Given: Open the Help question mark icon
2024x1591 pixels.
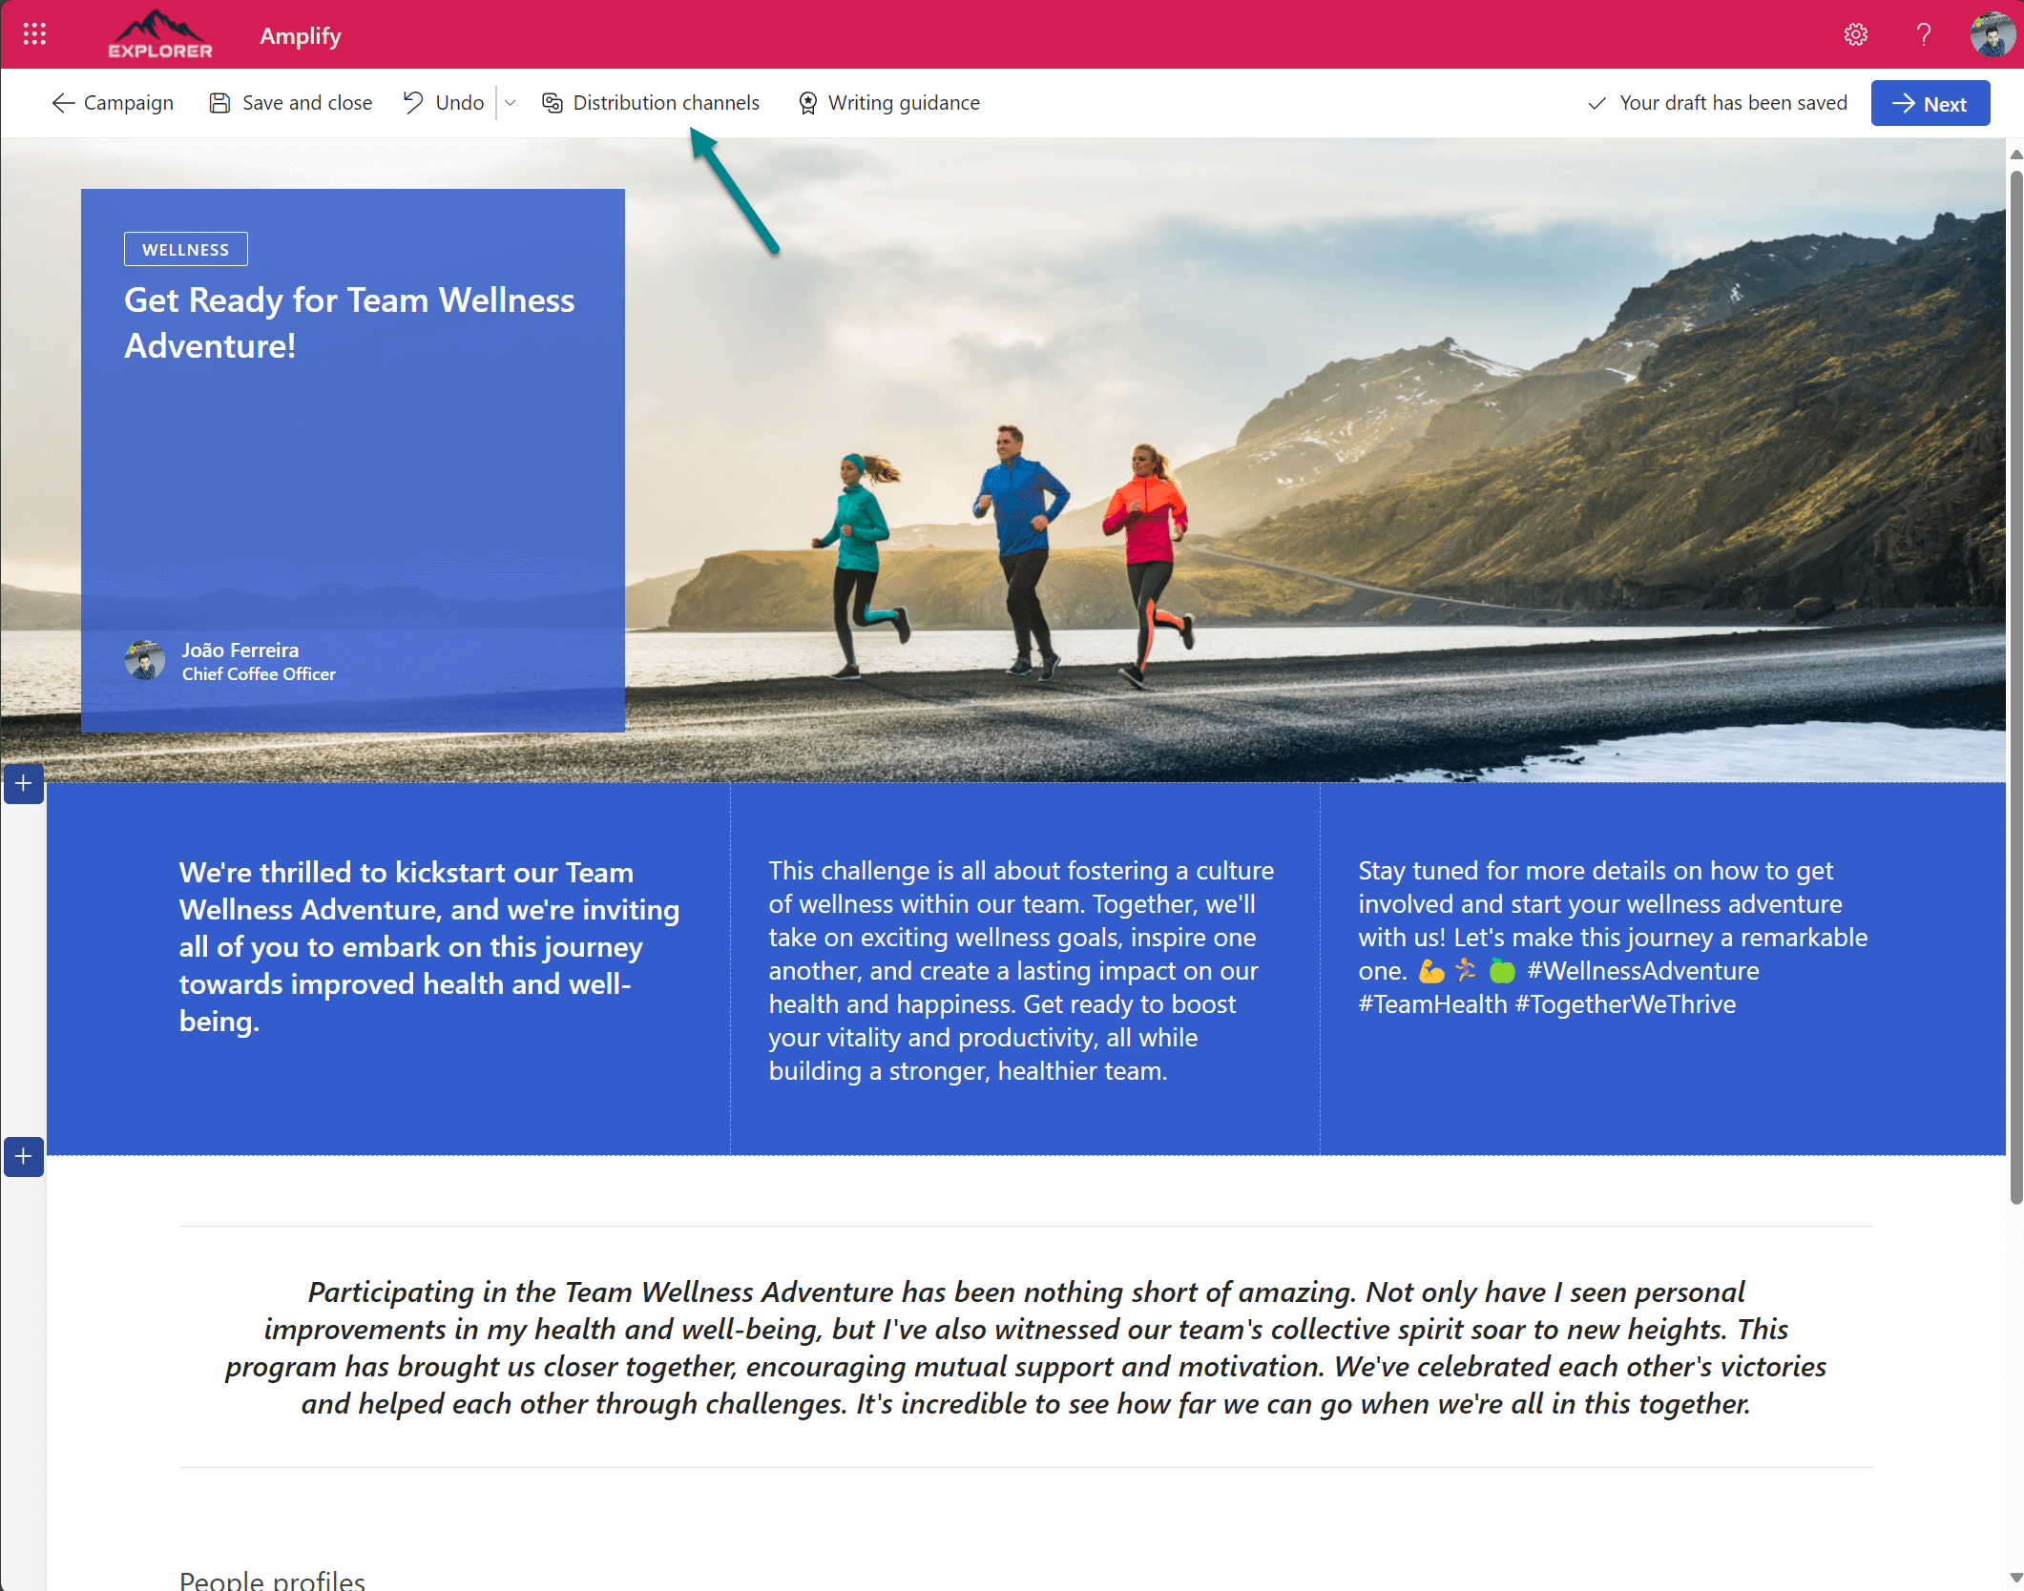Looking at the screenshot, I should (1923, 33).
